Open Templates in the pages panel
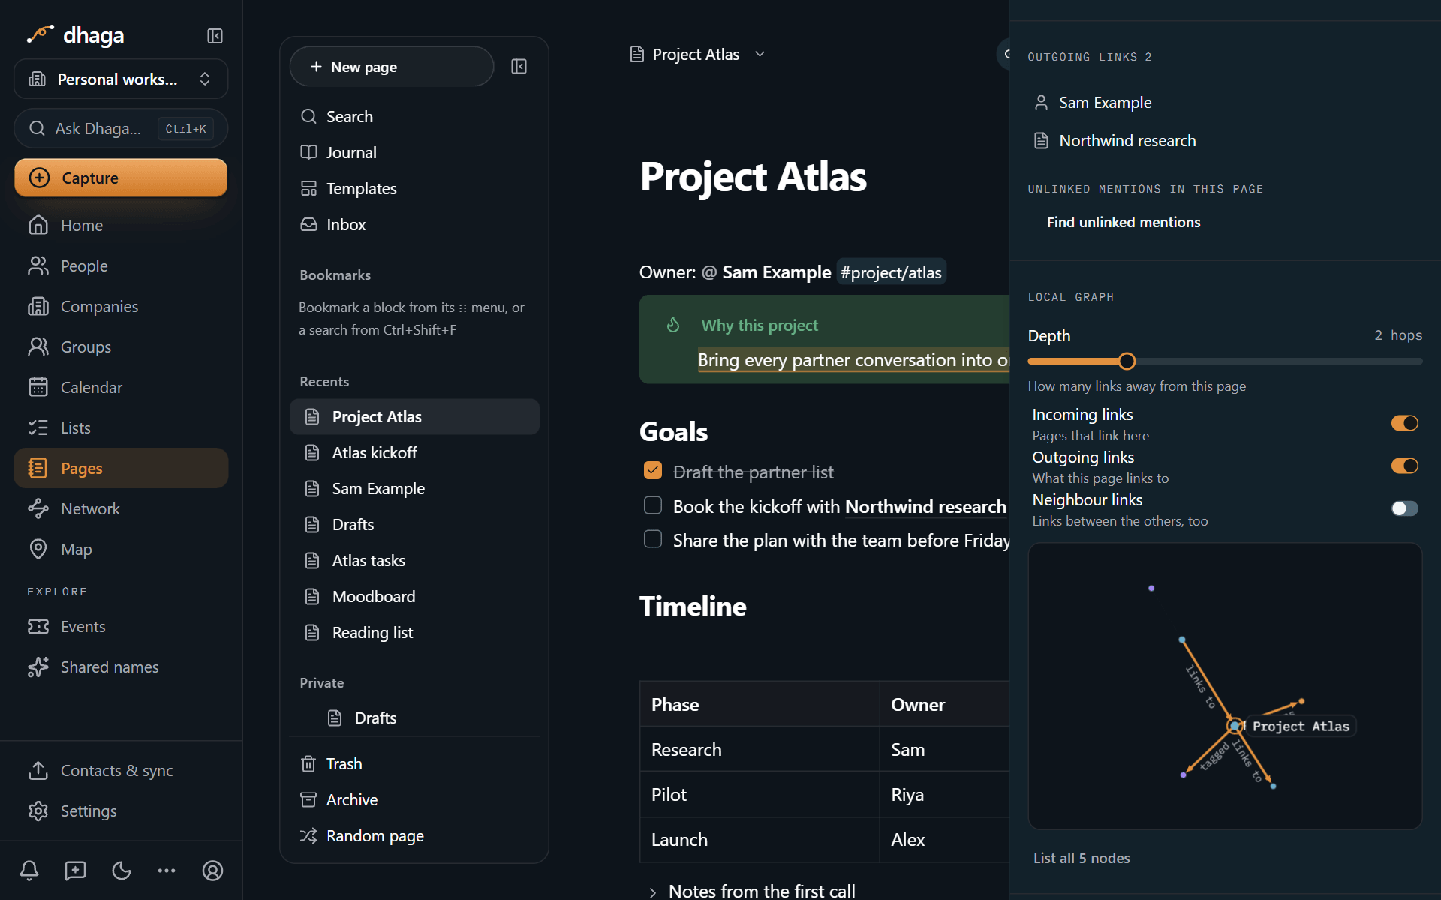 point(414,188)
